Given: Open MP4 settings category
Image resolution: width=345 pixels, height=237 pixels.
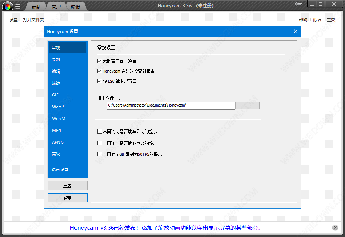Looking at the screenshot, I should pos(67,130).
